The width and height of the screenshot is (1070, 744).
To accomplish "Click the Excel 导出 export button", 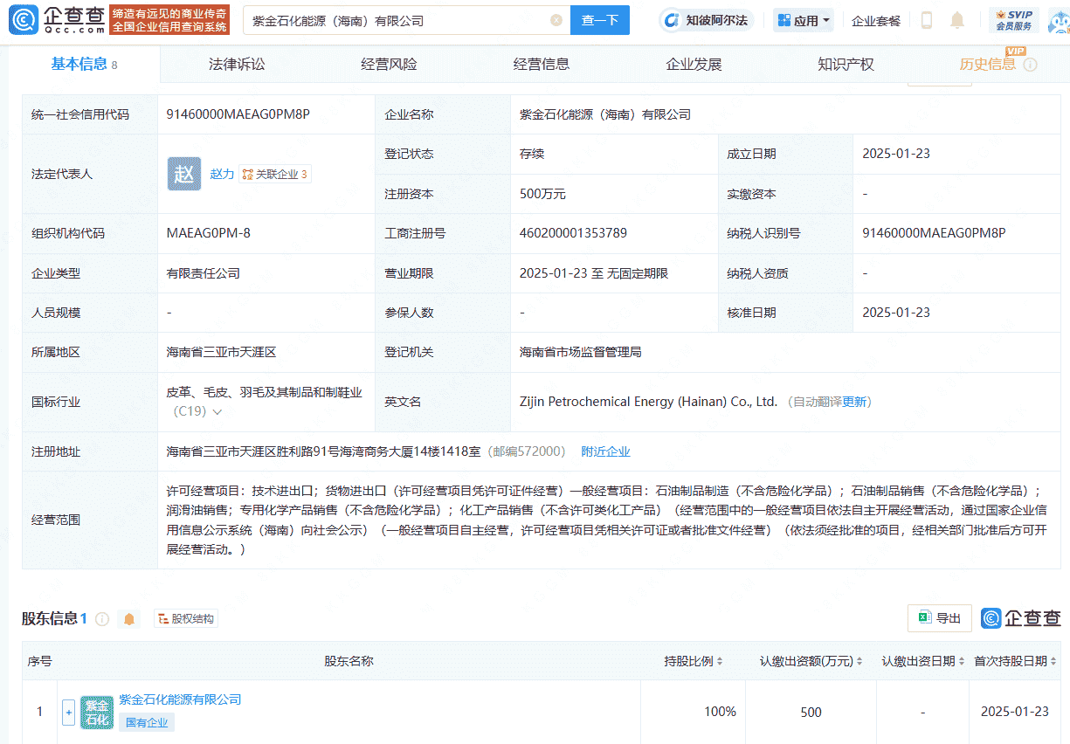I will [x=939, y=617].
